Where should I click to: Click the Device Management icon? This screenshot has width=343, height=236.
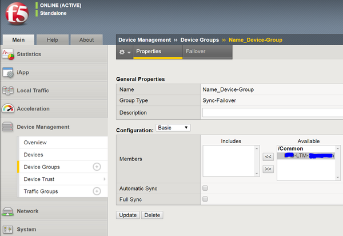(x=9, y=127)
